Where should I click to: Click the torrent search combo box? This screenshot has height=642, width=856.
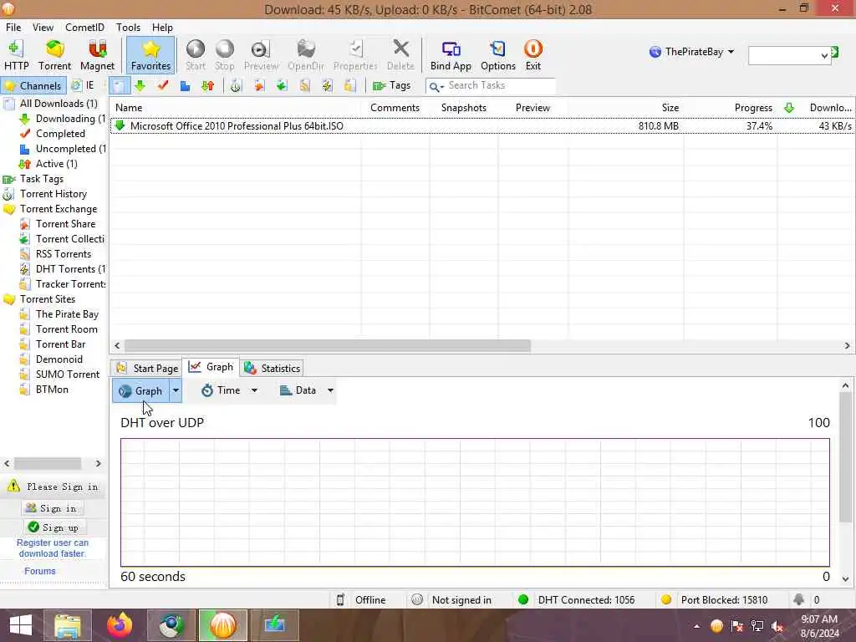[789, 55]
